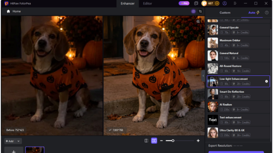Click the 80s time tag under Smart De-Reflection

coord(225,97)
